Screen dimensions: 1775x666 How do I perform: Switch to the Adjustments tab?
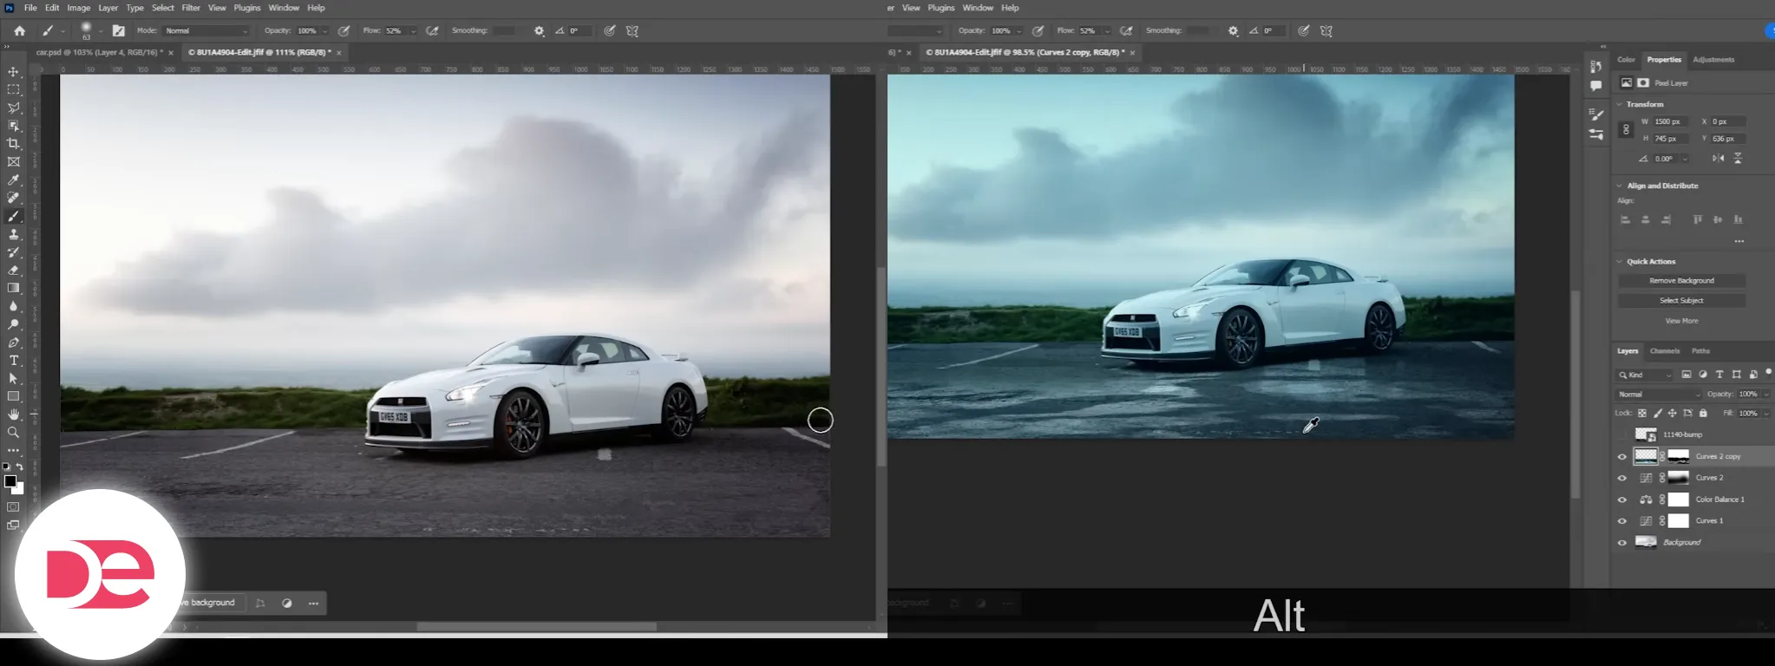1713,60
